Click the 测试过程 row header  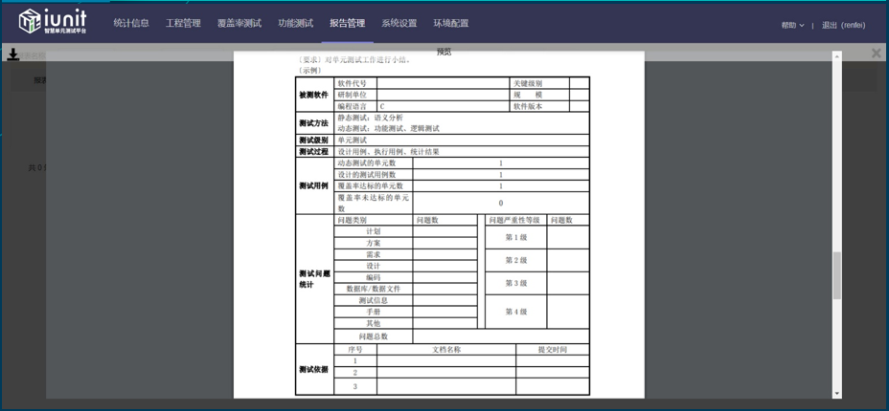(x=314, y=152)
